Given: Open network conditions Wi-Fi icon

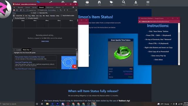Looking at the screenshot, I should 61,10.
